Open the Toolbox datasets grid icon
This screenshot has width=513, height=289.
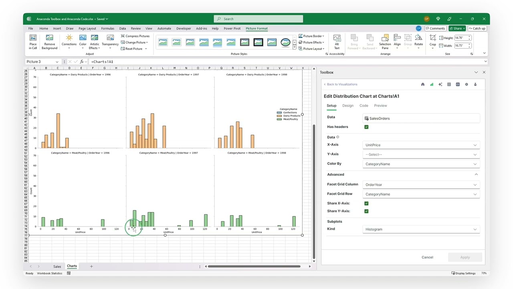[449, 84]
